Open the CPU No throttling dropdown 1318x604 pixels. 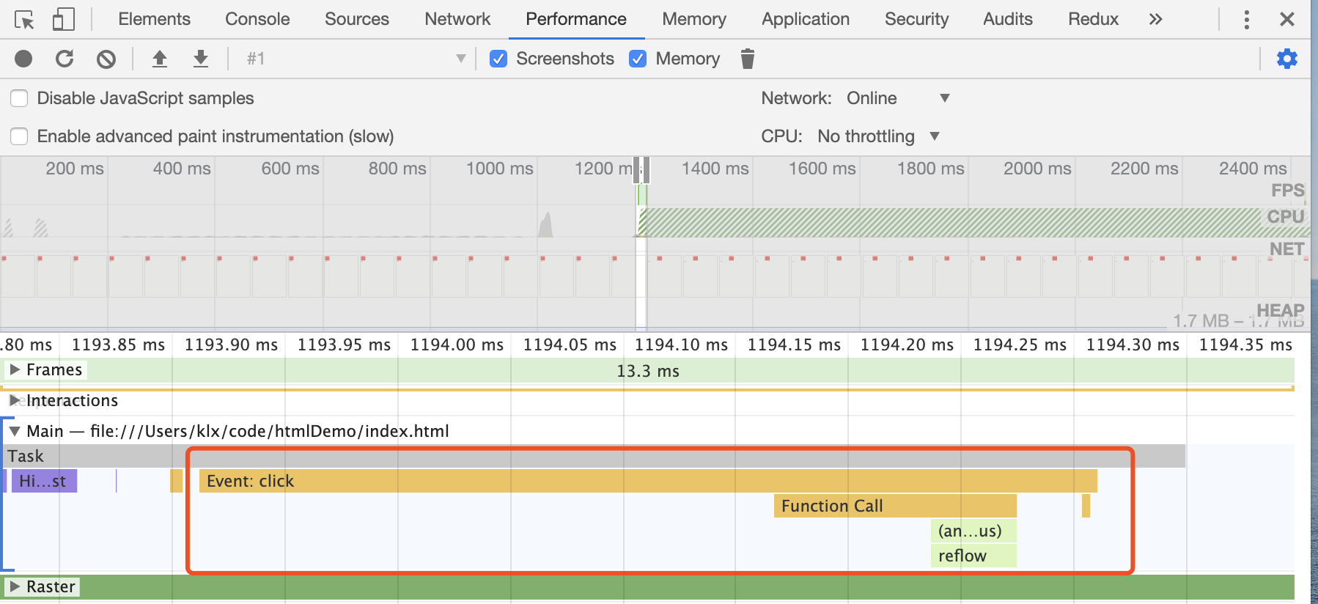click(x=878, y=136)
